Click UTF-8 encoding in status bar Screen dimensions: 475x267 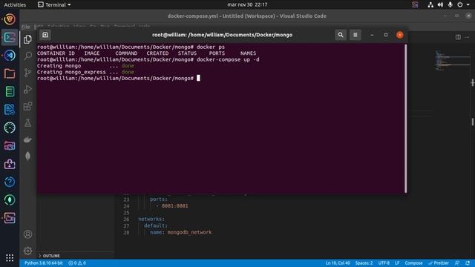point(384,263)
